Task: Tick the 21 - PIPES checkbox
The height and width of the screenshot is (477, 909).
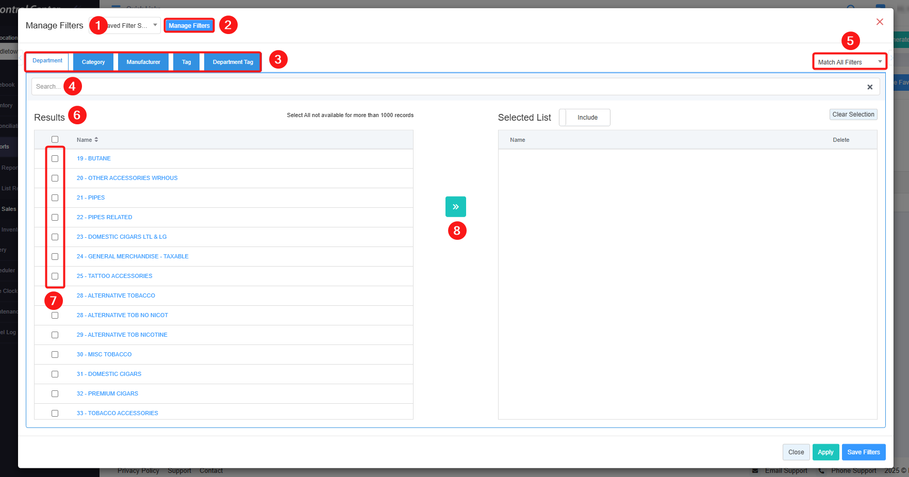Action: pyautogui.click(x=55, y=198)
